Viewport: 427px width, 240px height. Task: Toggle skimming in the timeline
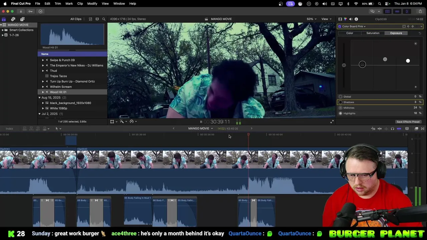tap(380, 129)
